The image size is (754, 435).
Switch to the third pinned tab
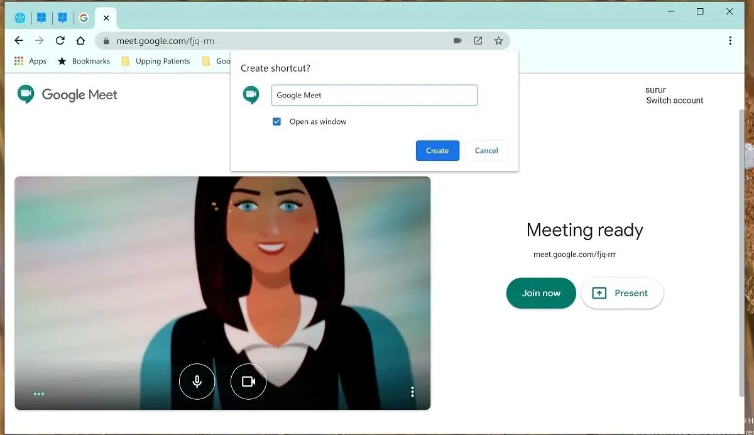pos(62,18)
